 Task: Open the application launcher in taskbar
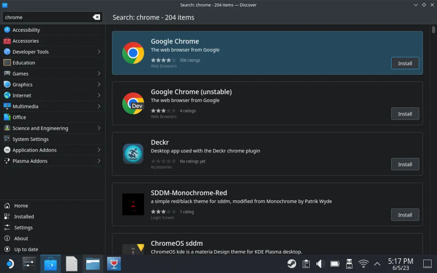pyautogui.click(x=10, y=264)
